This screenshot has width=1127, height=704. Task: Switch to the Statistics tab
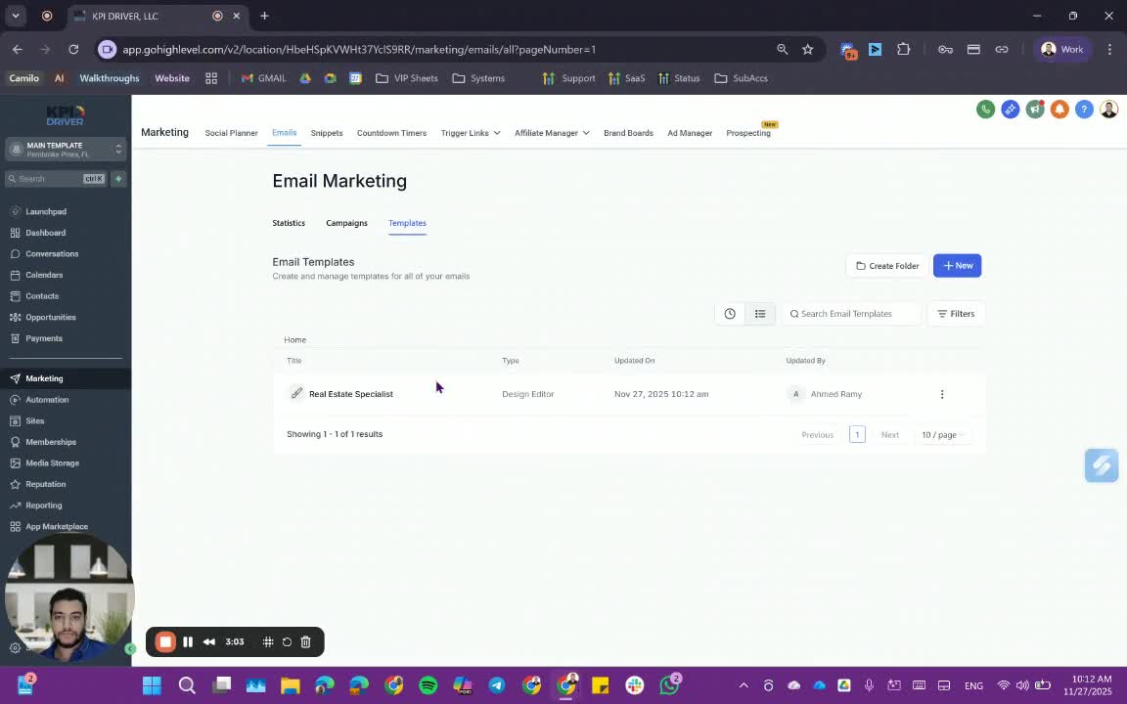(289, 223)
